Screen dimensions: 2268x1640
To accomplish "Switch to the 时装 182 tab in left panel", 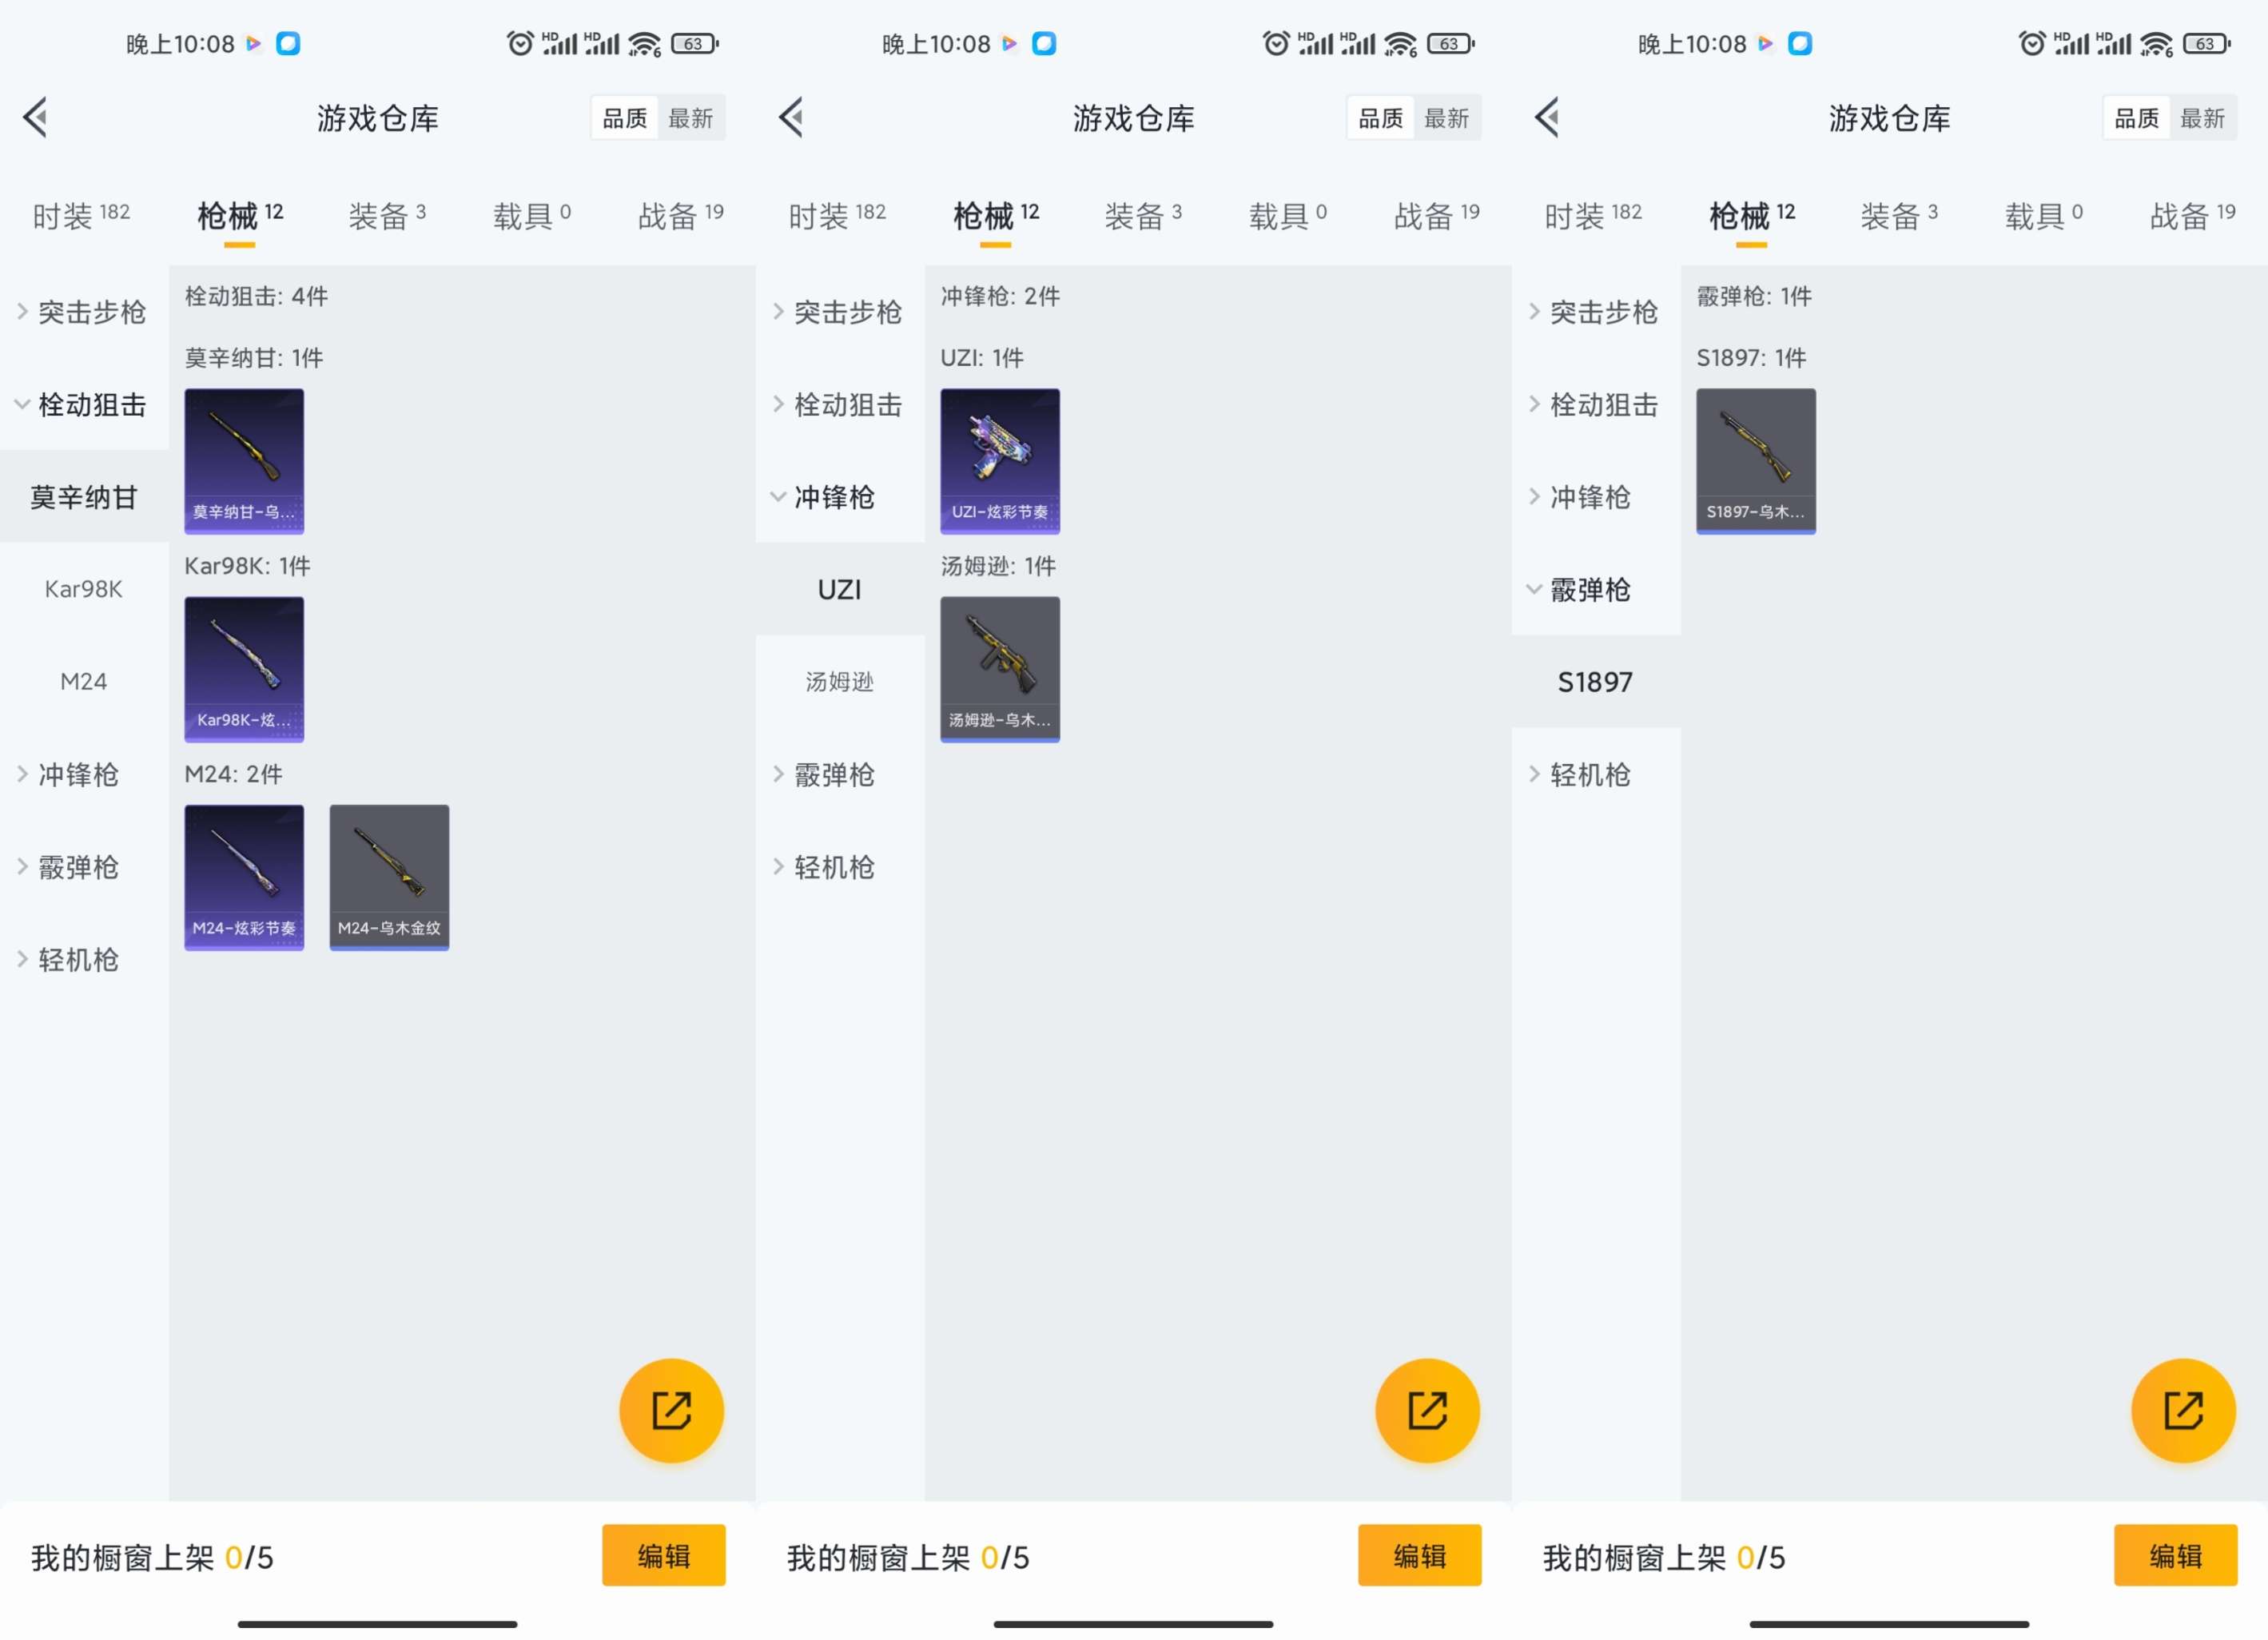I will pyautogui.click(x=81, y=216).
